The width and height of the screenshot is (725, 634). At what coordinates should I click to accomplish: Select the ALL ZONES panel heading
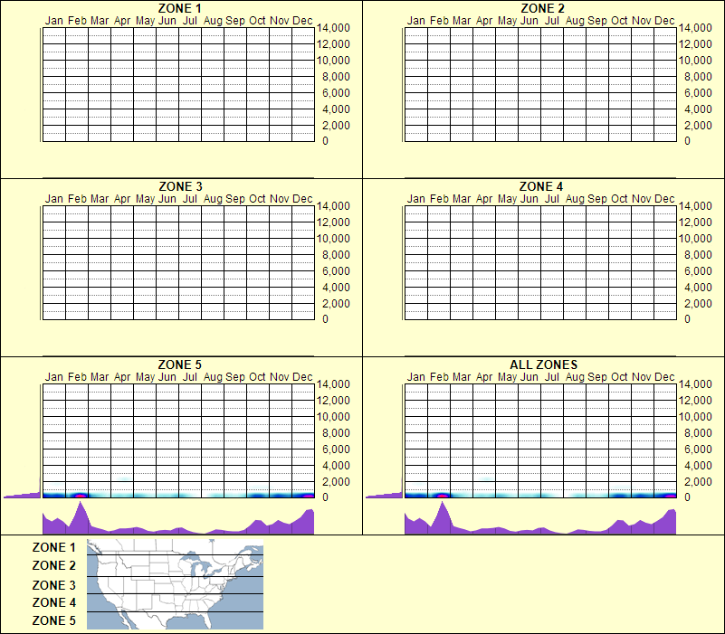click(542, 364)
